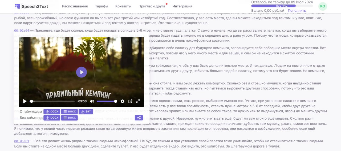The height and width of the screenshot is (151, 341).
Task: Go to the Тарифы page
Action: [102, 6]
